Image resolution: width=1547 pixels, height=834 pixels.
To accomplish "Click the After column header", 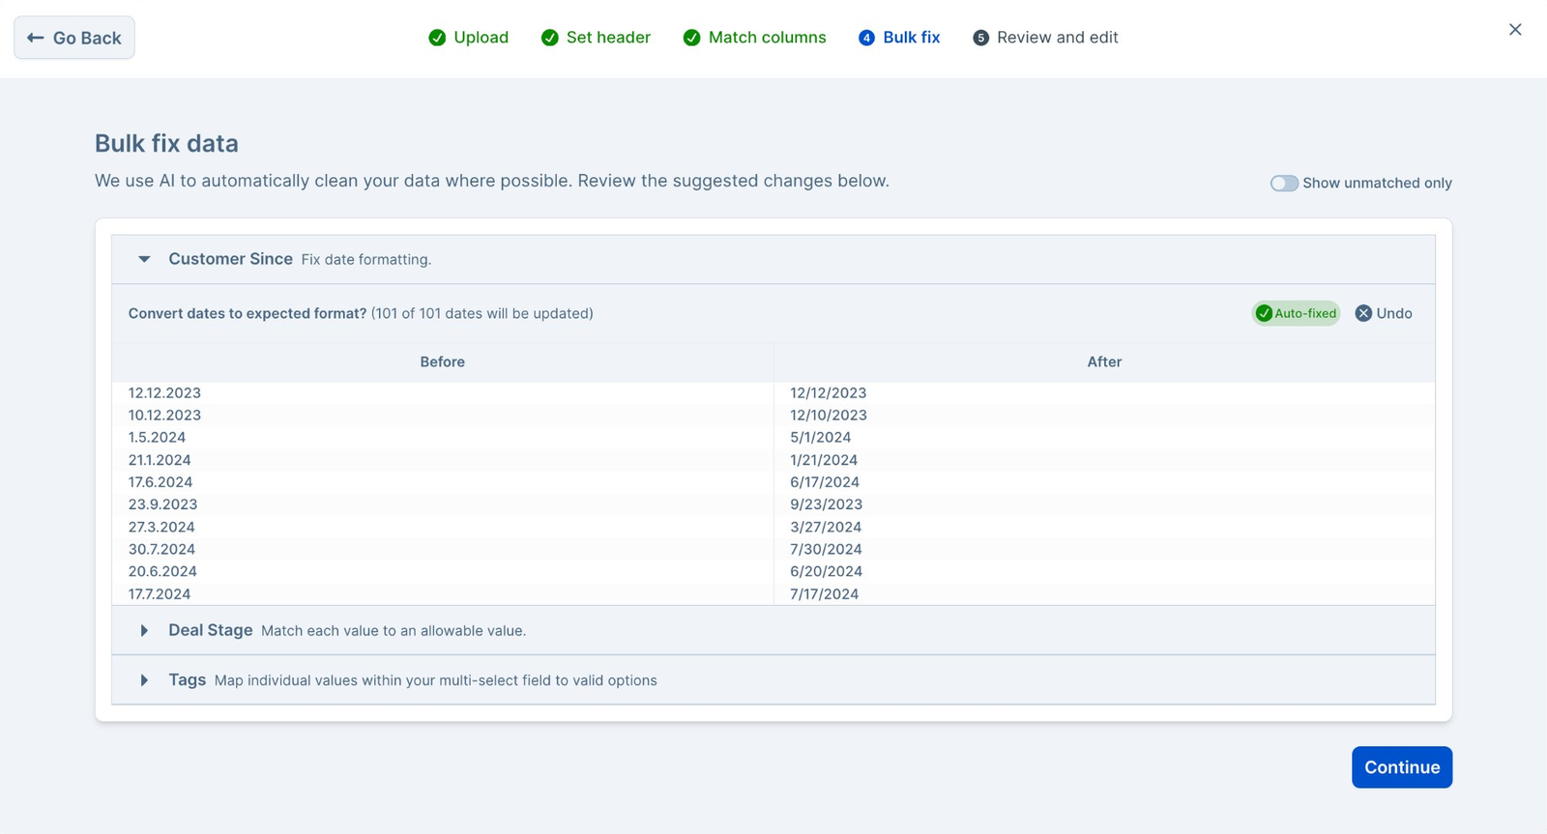I will (1104, 362).
